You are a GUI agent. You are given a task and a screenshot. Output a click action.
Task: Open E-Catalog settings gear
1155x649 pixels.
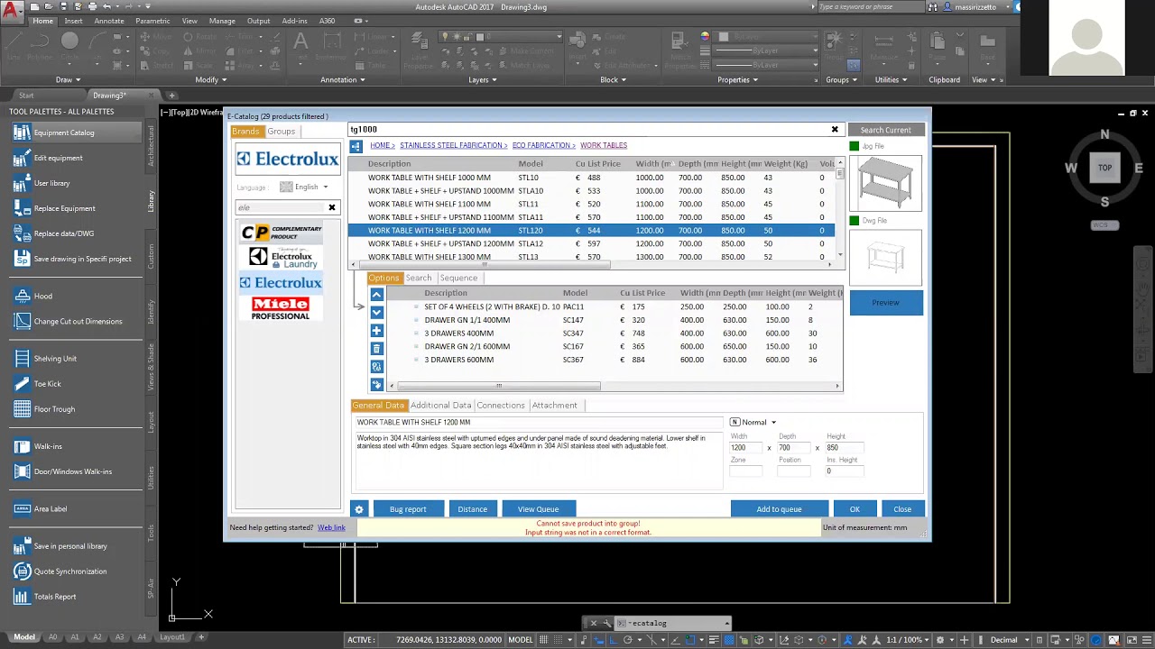coord(359,509)
